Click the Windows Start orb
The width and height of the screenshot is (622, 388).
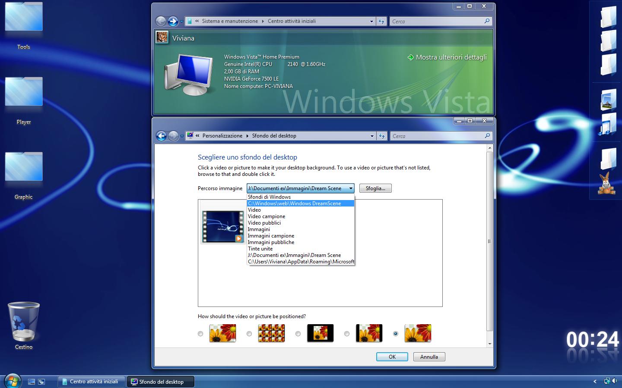pos(12,381)
